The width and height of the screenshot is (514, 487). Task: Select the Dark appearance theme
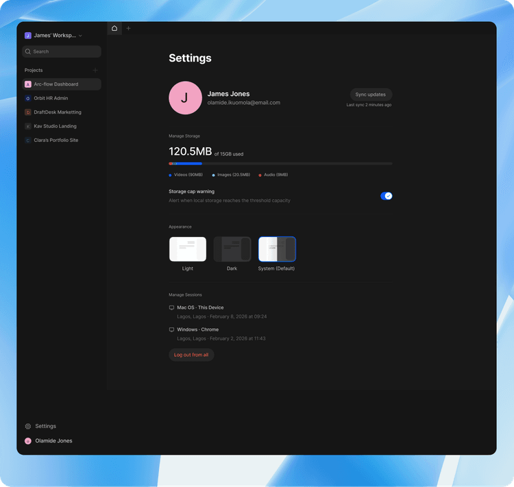[x=232, y=249]
